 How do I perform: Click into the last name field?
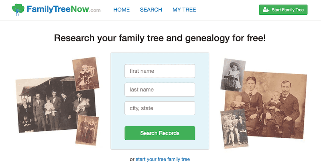tap(160, 90)
